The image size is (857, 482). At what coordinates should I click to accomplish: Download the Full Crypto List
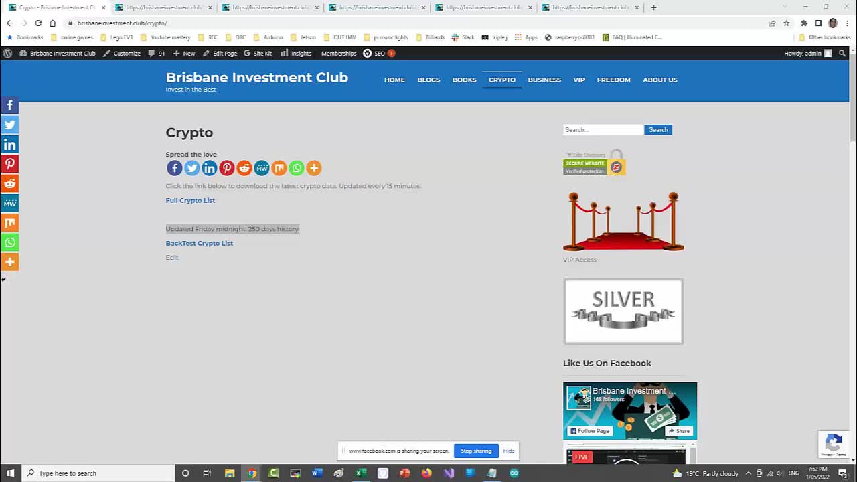(x=190, y=200)
